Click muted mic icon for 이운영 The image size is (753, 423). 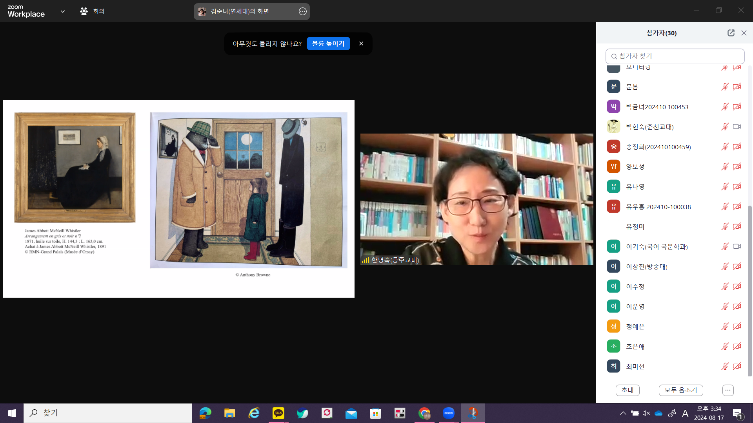[x=725, y=306]
